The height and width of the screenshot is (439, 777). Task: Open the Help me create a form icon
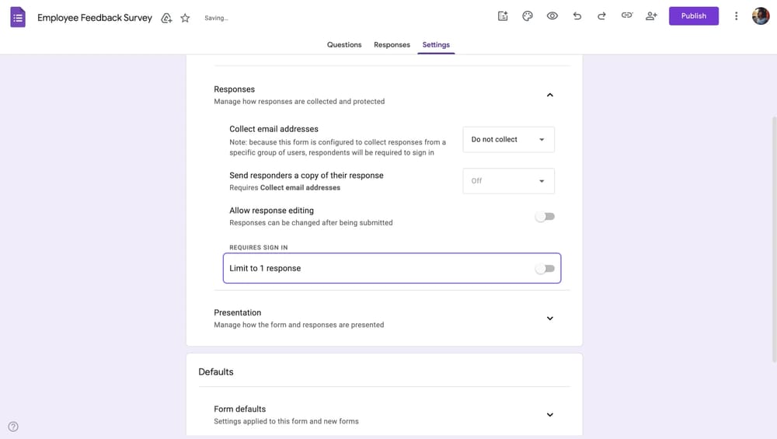point(503,16)
